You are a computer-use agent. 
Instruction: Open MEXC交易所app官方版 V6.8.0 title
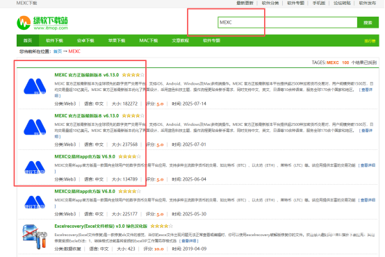coord(85,192)
